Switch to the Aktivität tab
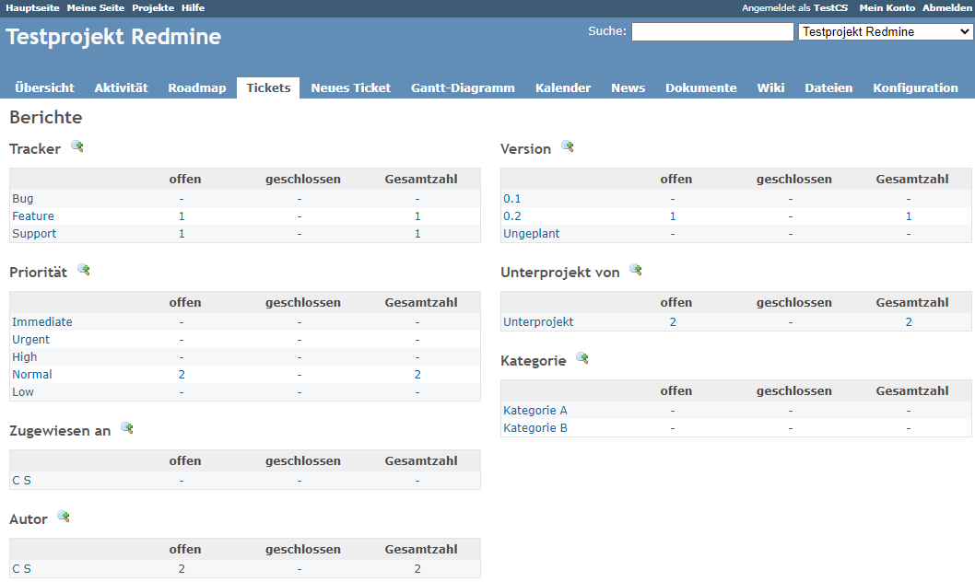This screenshot has height=582, width=975. point(122,88)
